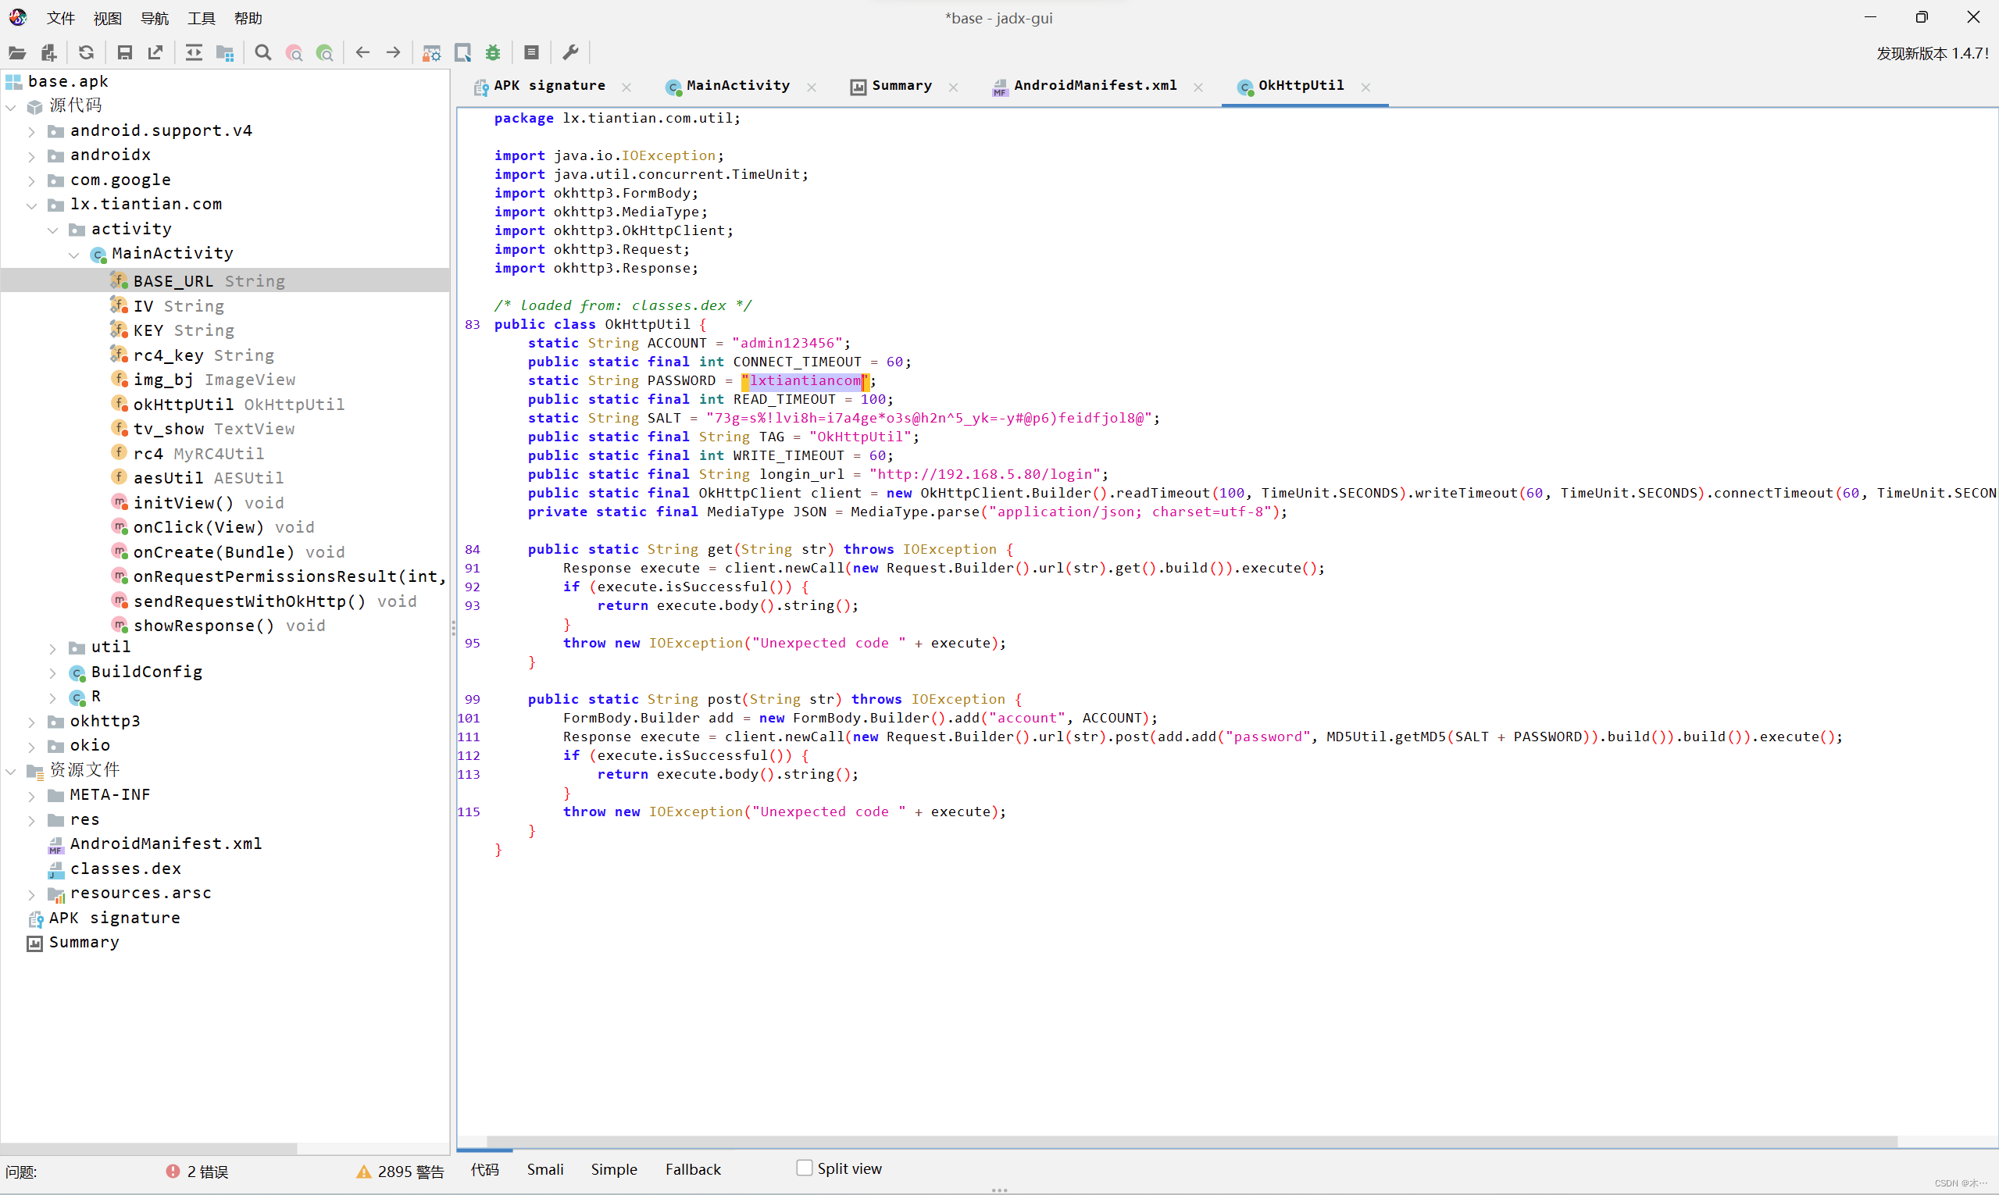Click the reload files icon
Viewport: 1999px width, 1195px height.
[86, 53]
